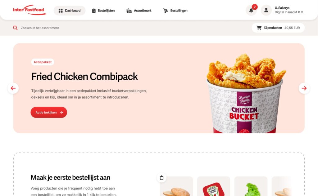Select the lettuce product thumbnail
318x196 pixels.
tap(251, 186)
